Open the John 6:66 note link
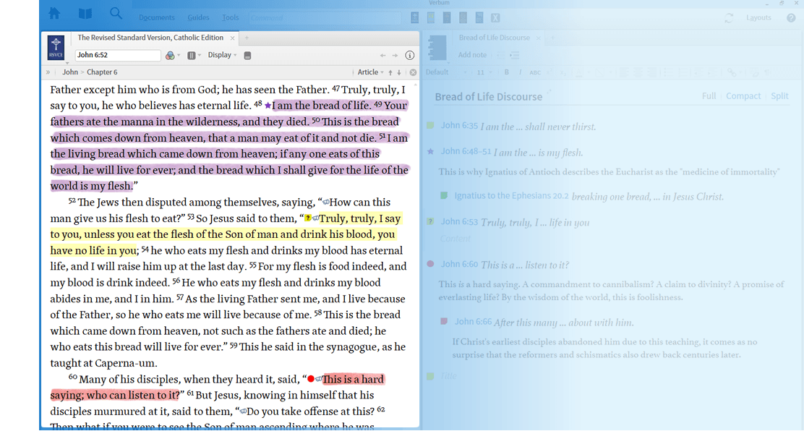The width and height of the screenshot is (804, 431). [473, 322]
